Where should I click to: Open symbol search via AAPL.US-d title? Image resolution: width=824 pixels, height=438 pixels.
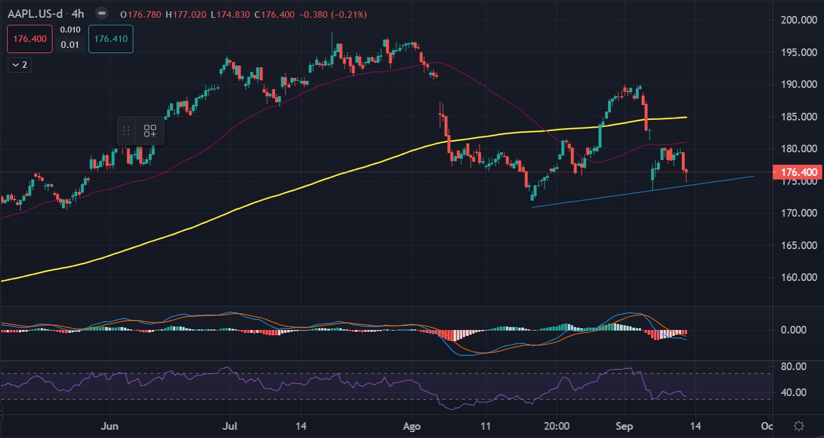(38, 14)
